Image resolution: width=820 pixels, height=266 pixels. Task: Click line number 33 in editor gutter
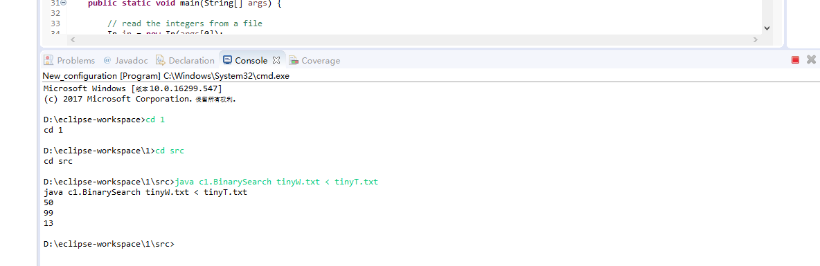click(55, 23)
